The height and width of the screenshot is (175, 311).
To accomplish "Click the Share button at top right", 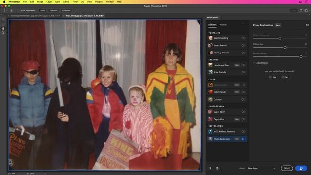I will (294, 10).
